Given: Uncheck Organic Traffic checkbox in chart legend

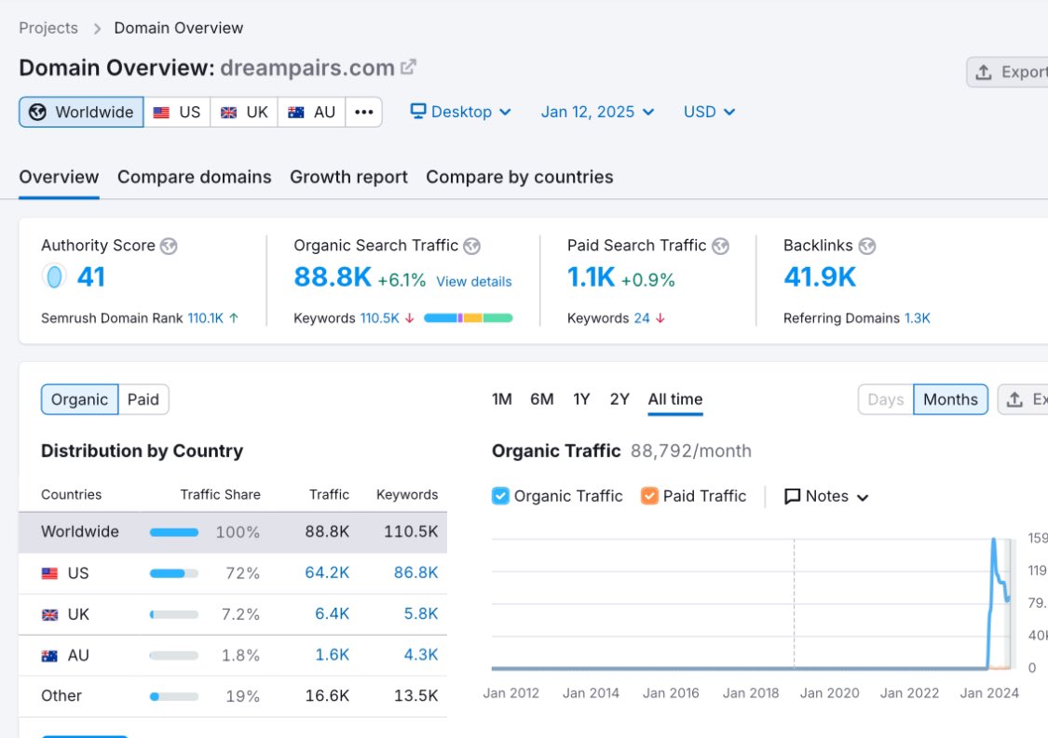Looking at the screenshot, I should coord(500,495).
